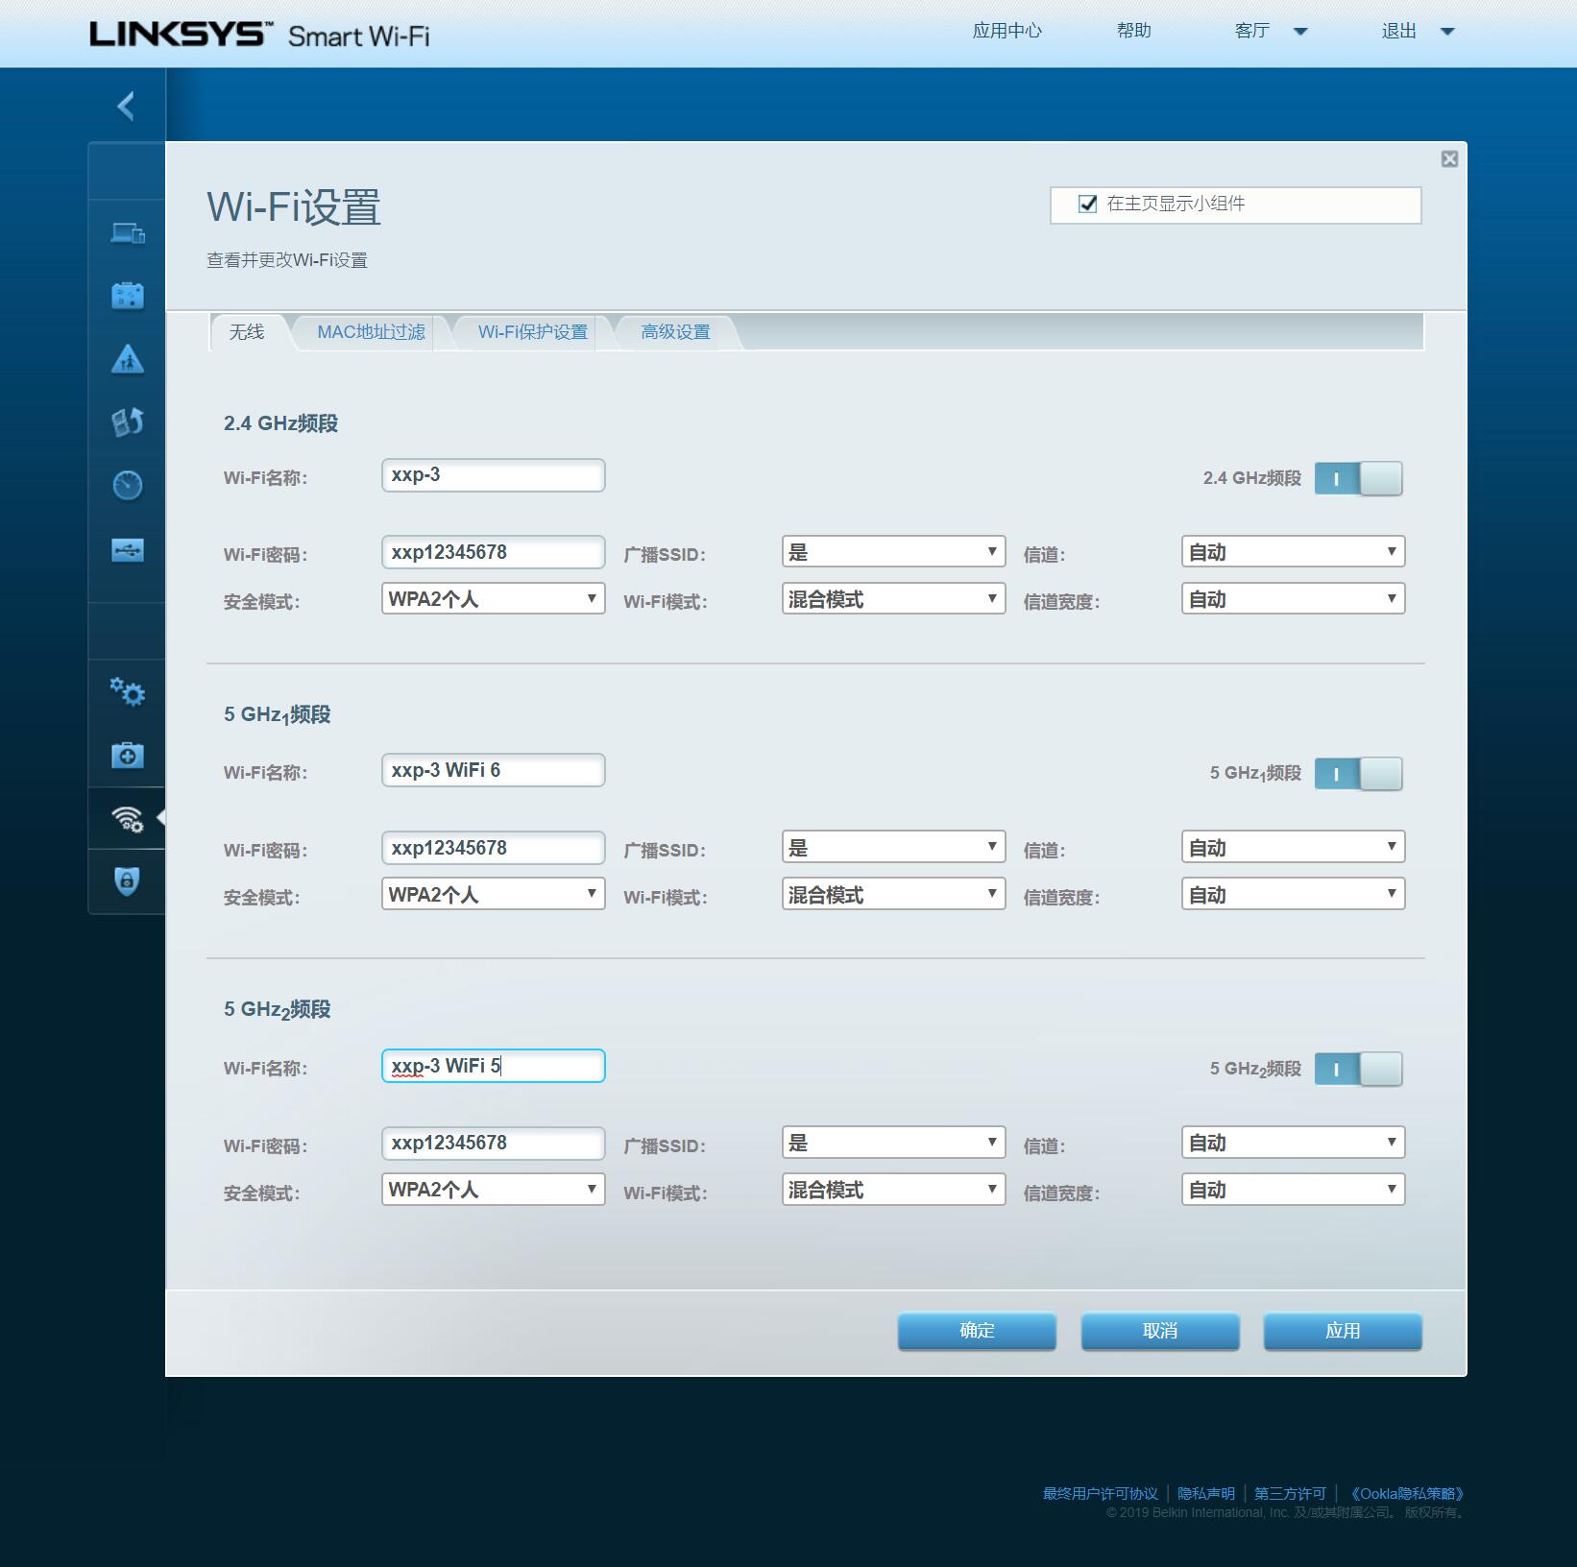This screenshot has width=1577, height=1567.
Task: Open 2.4 GHz 安全模式 dropdown
Action: (494, 599)
